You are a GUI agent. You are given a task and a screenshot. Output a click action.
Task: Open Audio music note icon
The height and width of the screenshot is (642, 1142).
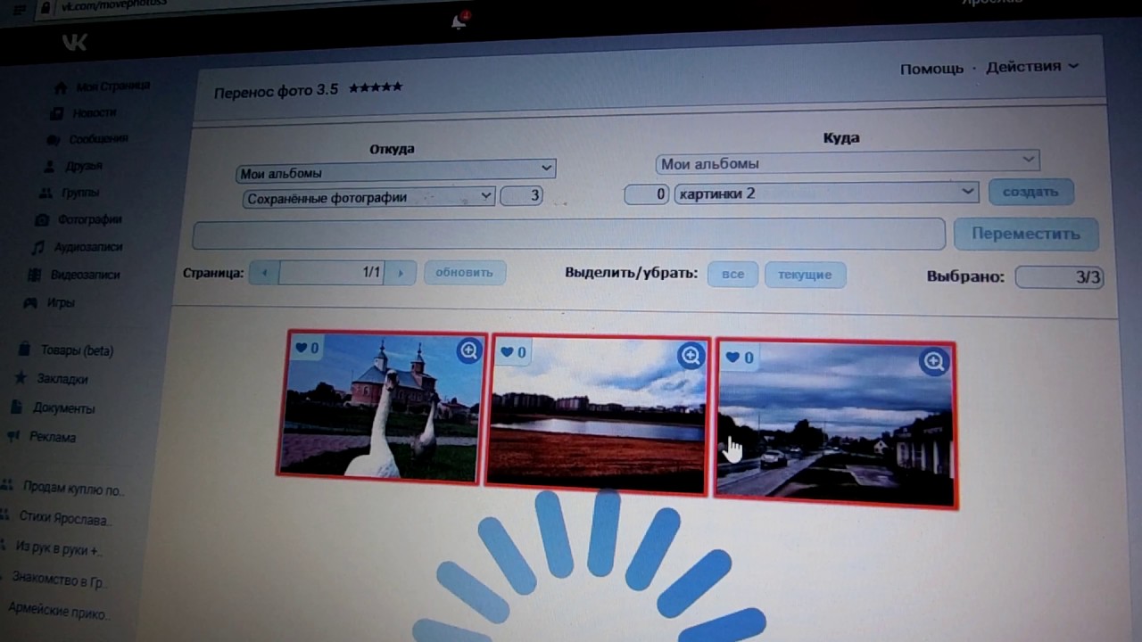coord(37,247)
